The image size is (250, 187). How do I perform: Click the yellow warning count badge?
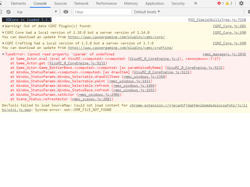[229, 3]
